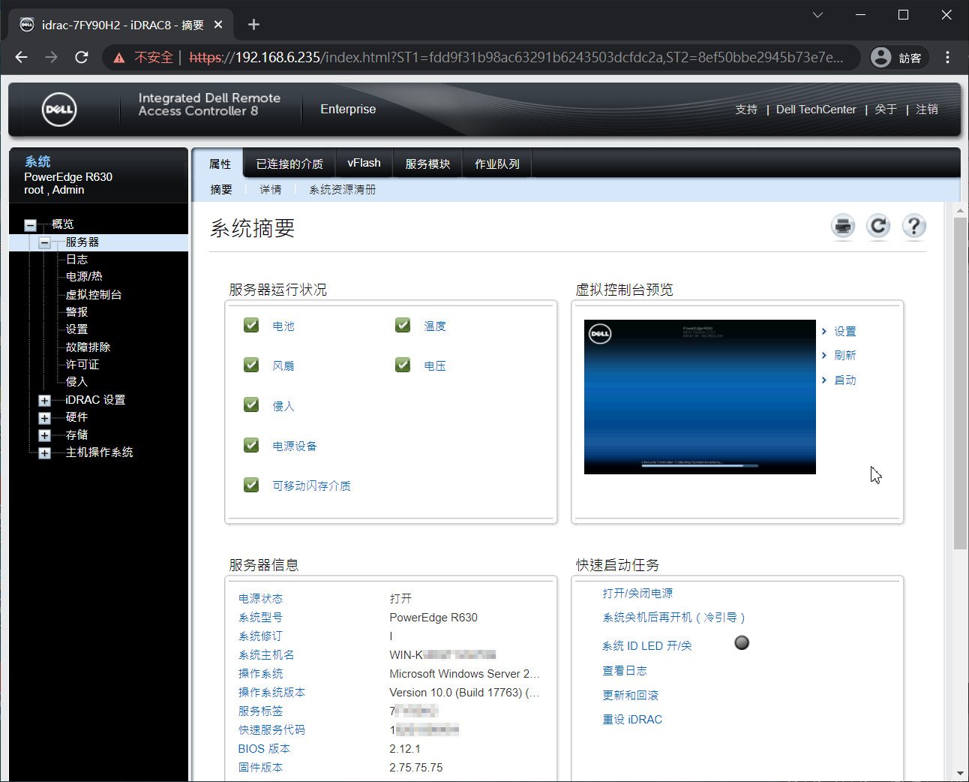This screenshot has height=782, width=969.
Task: Open the 服务模块 tab
Action: pos(427,164)
